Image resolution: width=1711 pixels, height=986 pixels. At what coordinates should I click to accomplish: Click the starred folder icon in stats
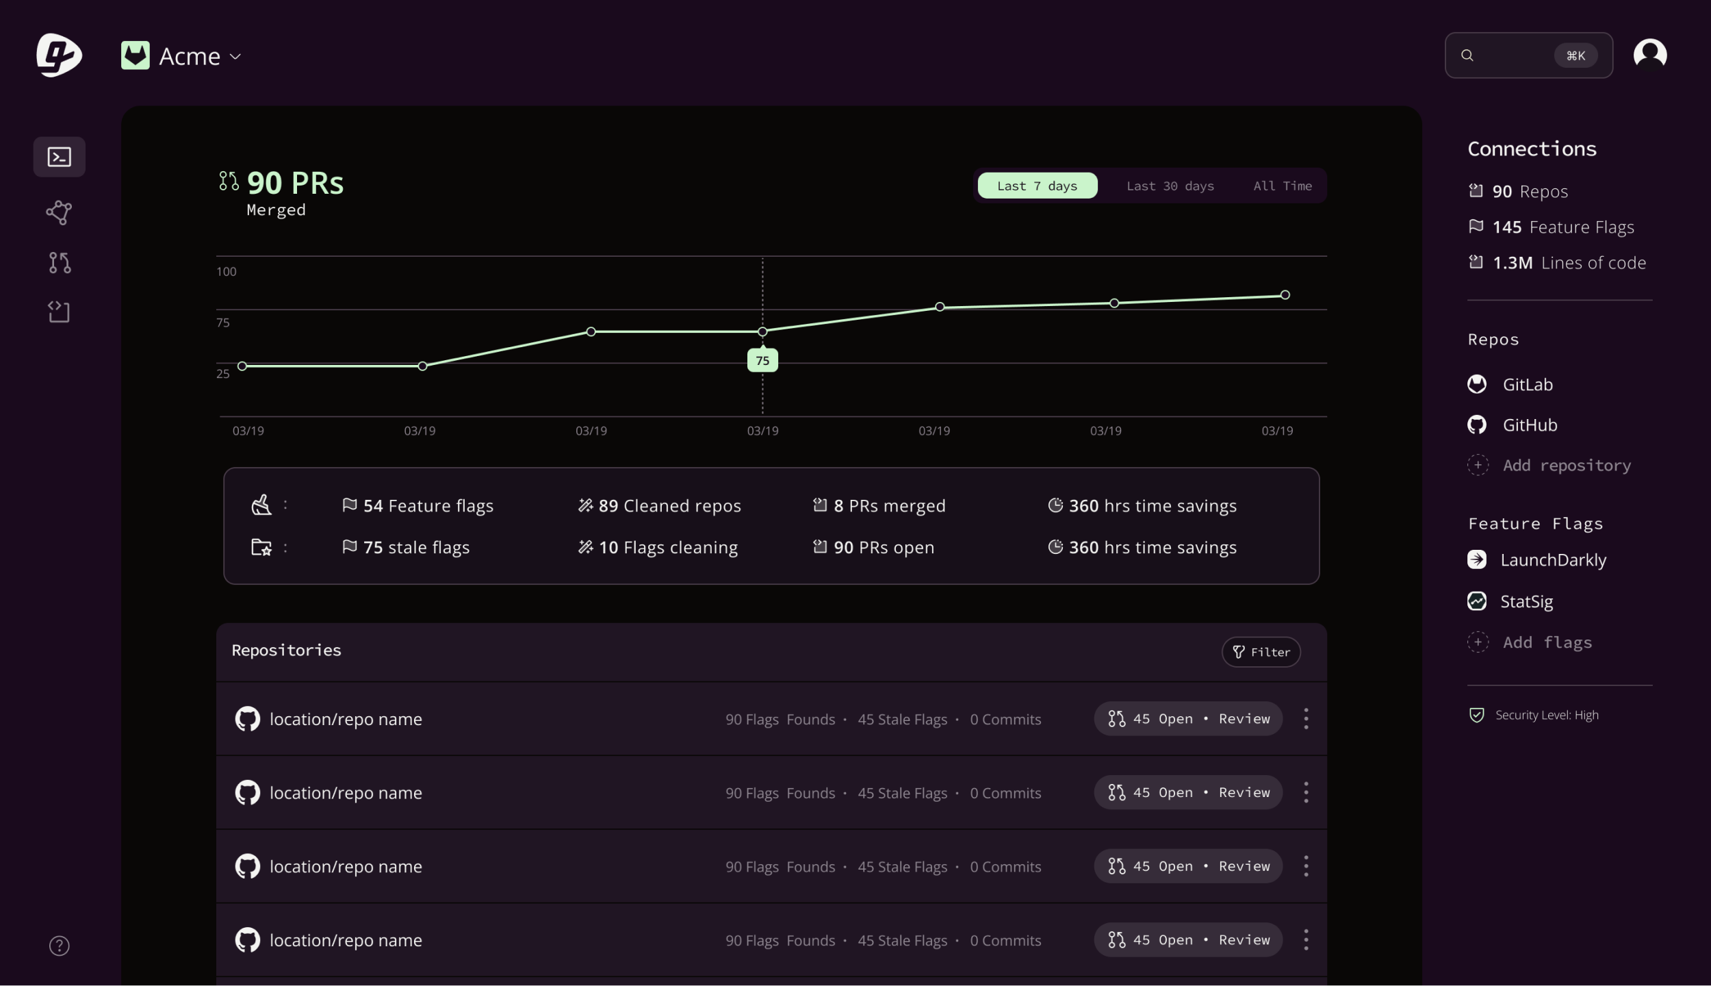coord(261,547)
